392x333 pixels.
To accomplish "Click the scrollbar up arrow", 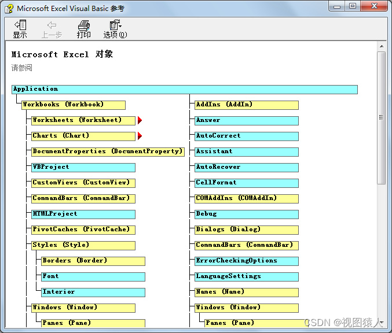I will point(382,46).
